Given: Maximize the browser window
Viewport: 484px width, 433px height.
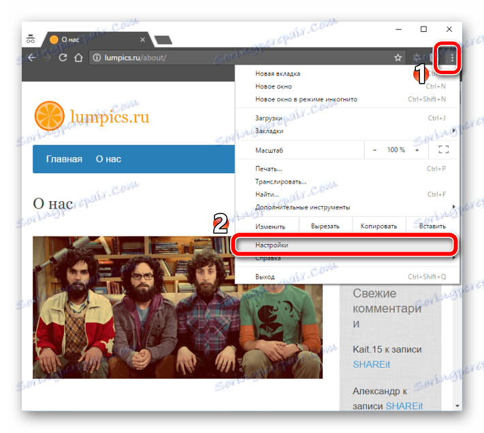Looking at the screenshot, I should click(424, 29).
